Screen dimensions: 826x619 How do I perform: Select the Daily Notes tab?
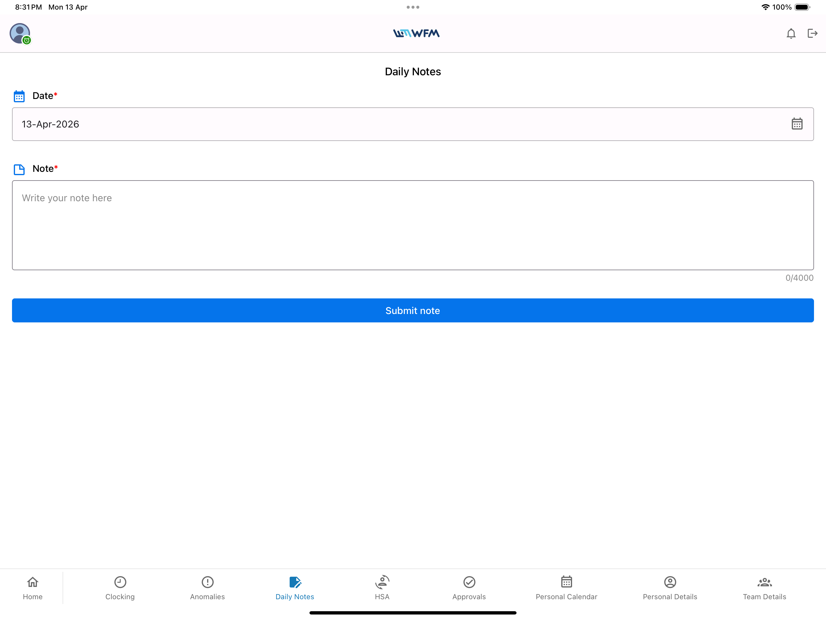coord(295,588)
